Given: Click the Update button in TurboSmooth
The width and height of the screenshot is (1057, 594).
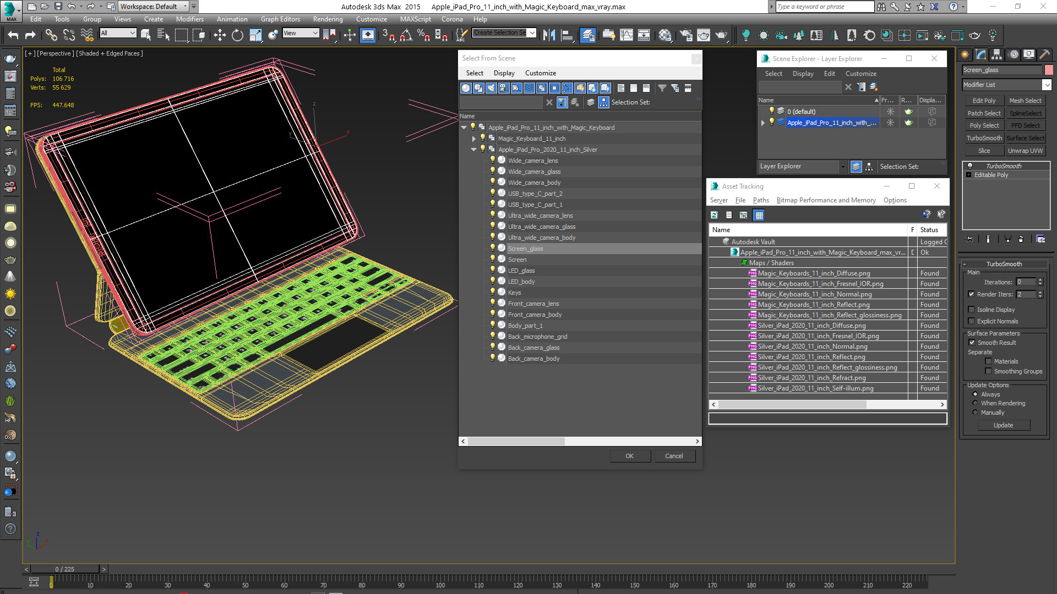Looking at the screenshot, I should [1003, 425].
